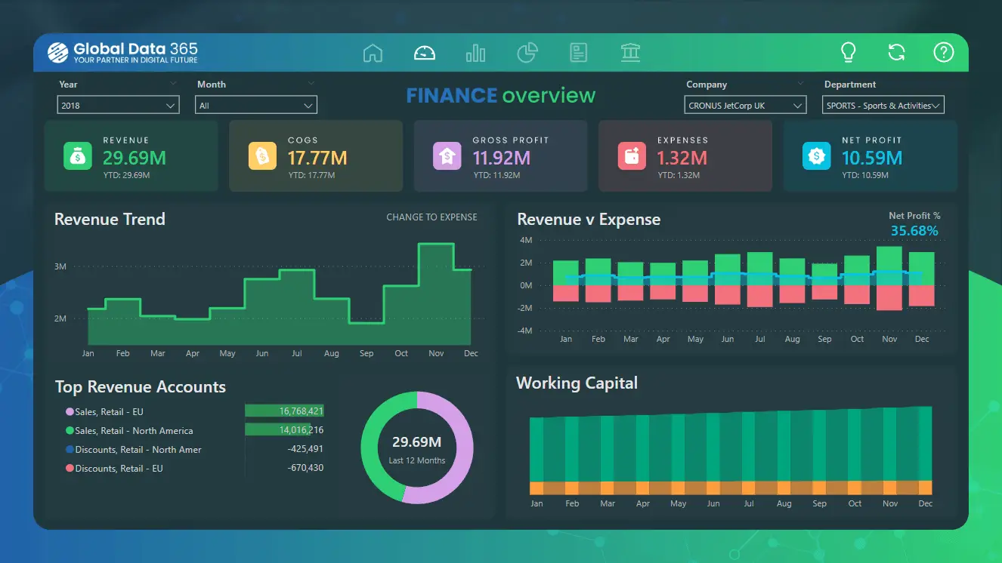This screenshot has width=1002, height=563.
Task: Click the -425,491 value
Action: click(x=305, y=449)
